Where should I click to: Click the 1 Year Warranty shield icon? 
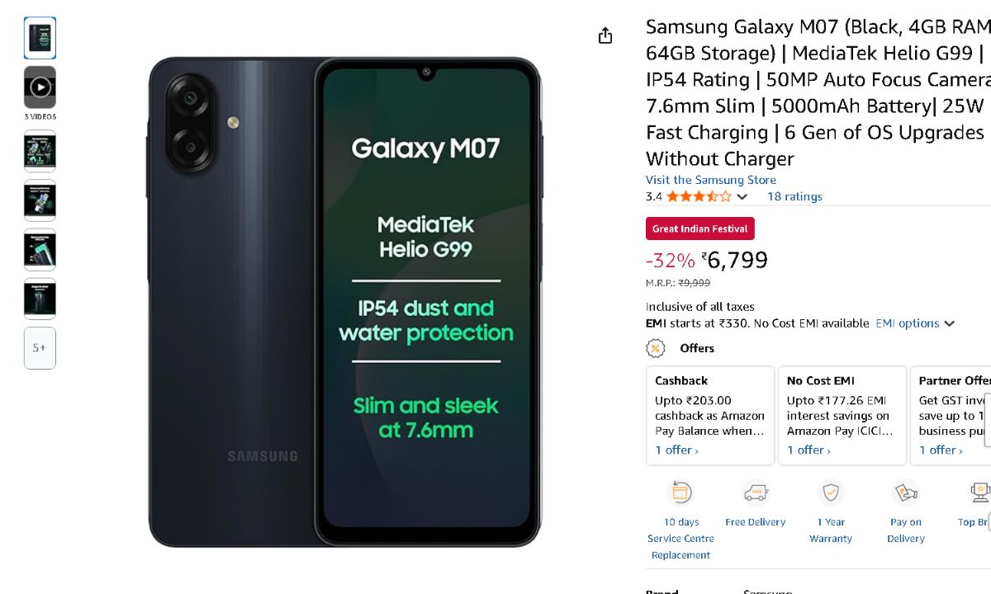point(831,493)
